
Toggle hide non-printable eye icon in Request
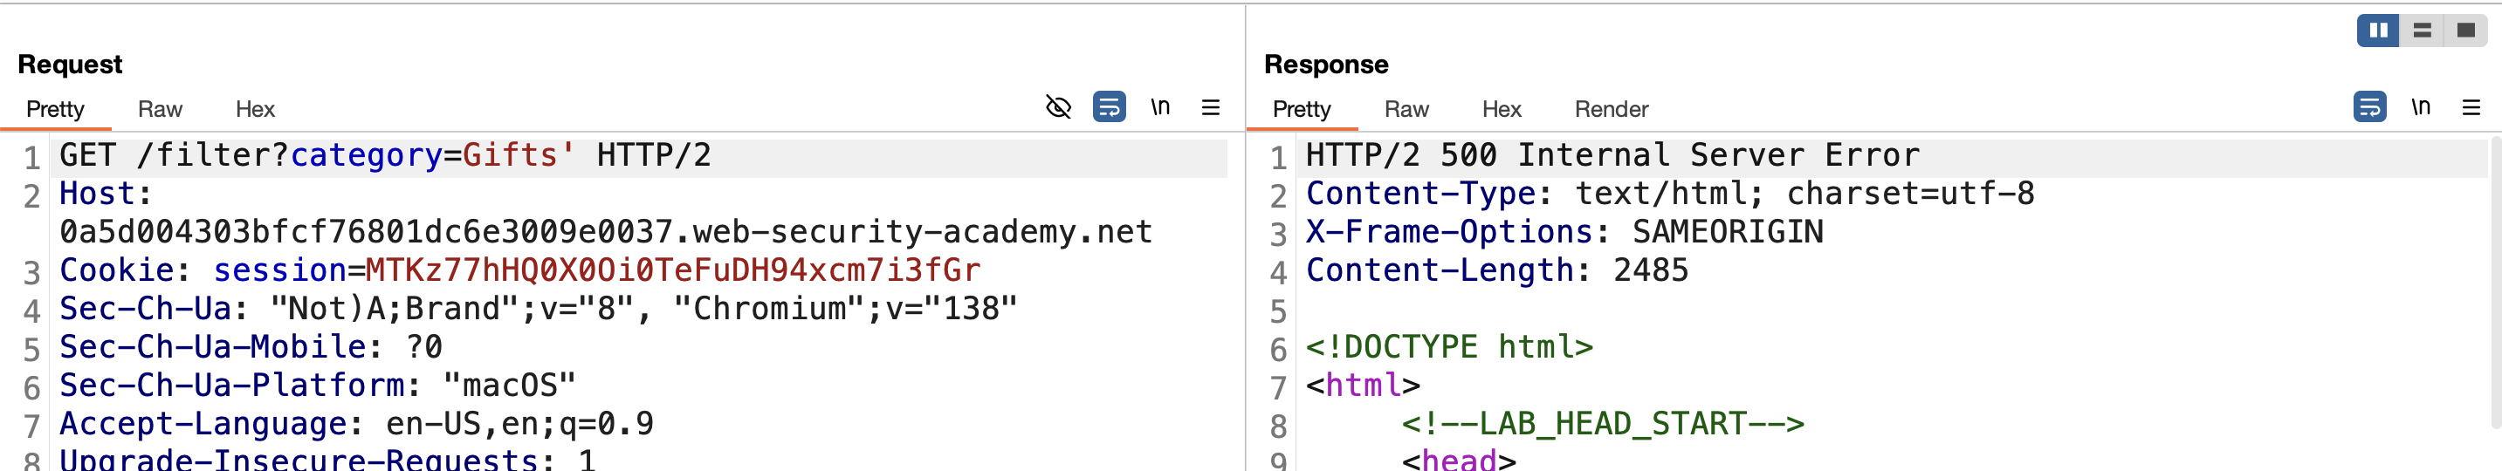pos(1059,106)
